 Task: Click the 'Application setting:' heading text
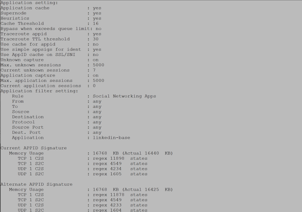(x=29, y=3)
